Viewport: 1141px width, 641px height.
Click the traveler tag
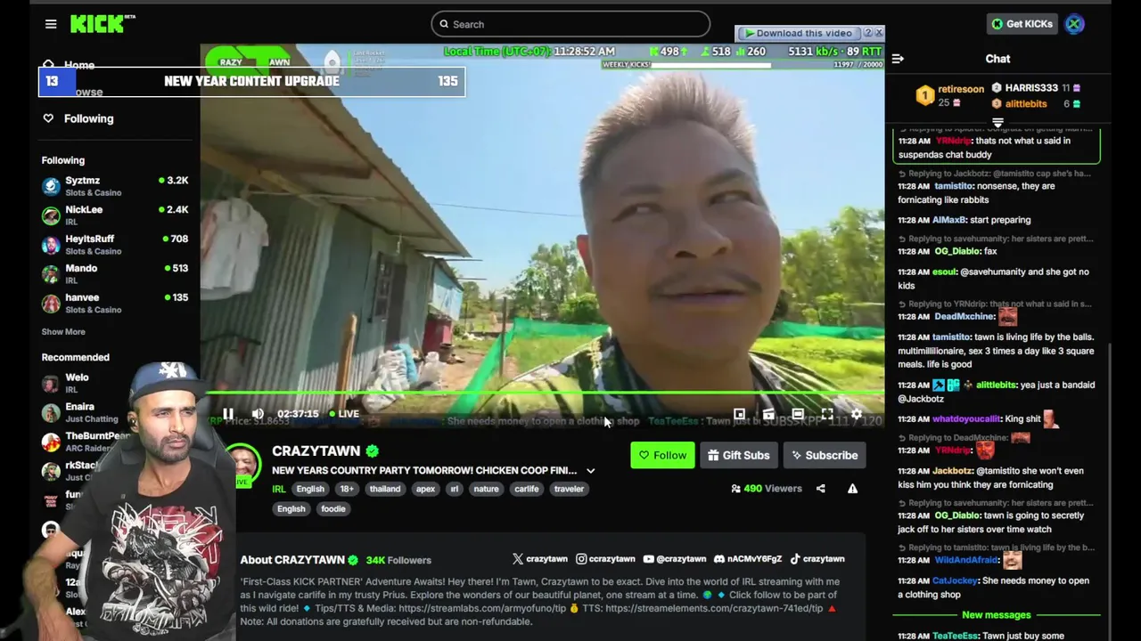coord(569,489)
